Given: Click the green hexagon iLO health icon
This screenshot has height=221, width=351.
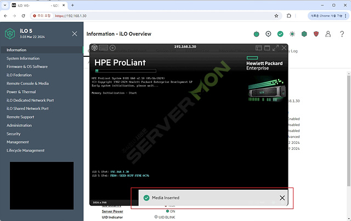Looking at the screenshot, I should coord(304,34).
